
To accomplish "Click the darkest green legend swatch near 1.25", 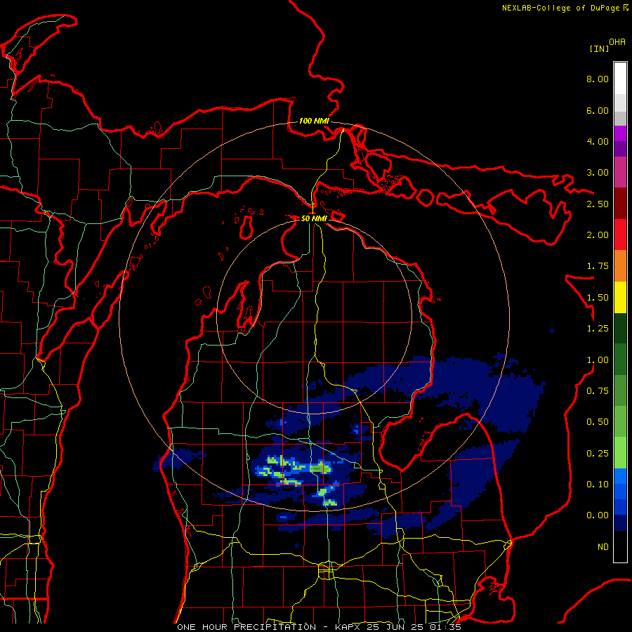I will click(x=620, y=329).
